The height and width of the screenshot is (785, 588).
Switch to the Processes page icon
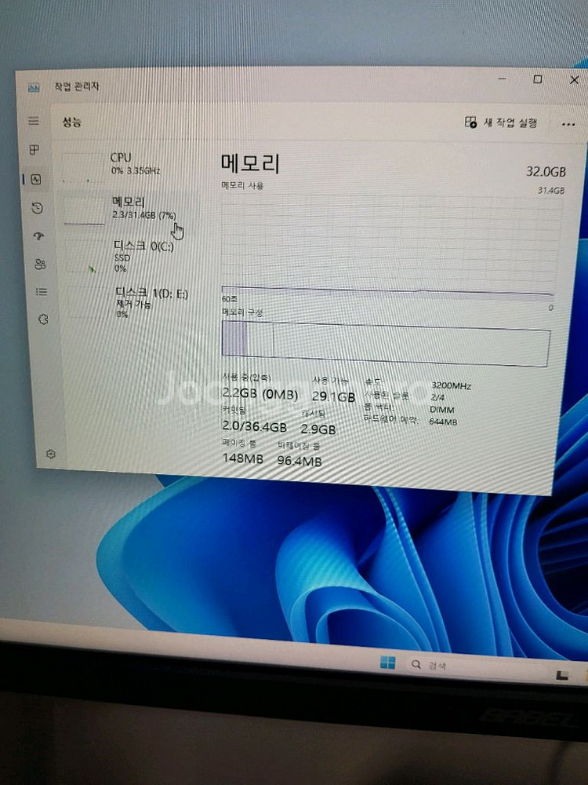[x=34, y=150]
